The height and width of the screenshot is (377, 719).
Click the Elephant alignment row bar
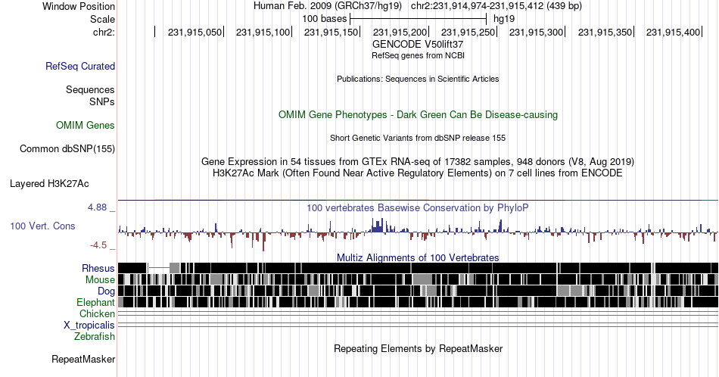[418, 302]
